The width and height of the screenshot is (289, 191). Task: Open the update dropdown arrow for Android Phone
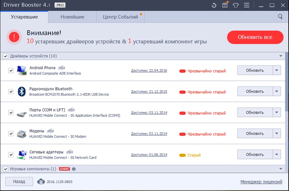pyautogui.click(x=277, y=70)
